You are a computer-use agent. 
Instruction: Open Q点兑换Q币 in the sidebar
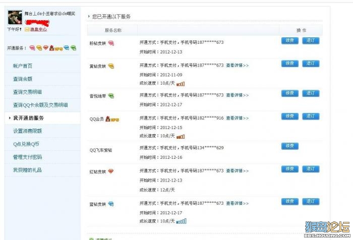pos(26,144)
